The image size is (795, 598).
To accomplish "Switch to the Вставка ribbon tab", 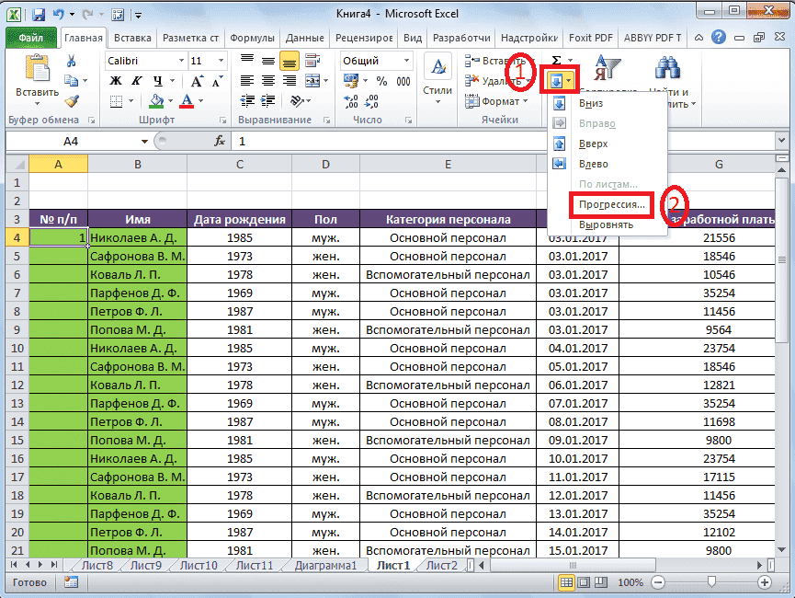I will point(131,38).
